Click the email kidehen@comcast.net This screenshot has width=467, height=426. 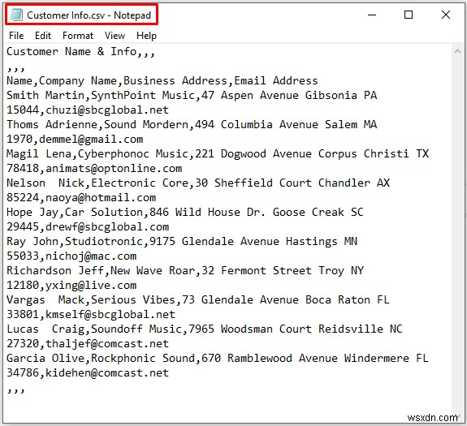(107, 372)
